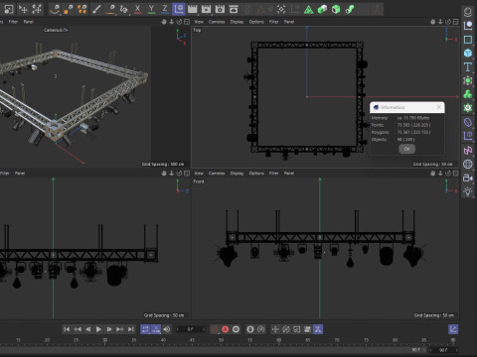Add Text spline using T icon
Viewport: 477px width, 357px height.
[468, 66]
